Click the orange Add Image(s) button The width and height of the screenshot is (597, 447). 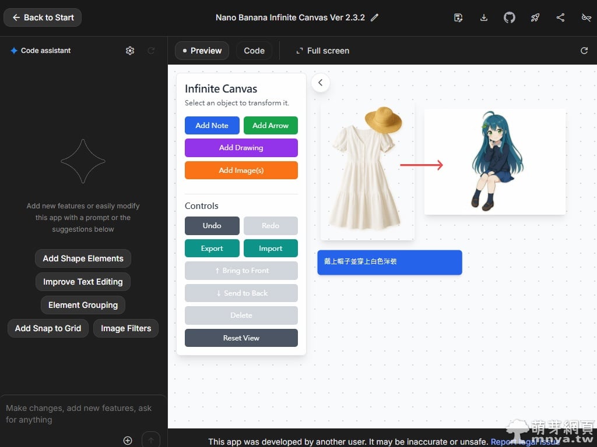coord(241,171)
